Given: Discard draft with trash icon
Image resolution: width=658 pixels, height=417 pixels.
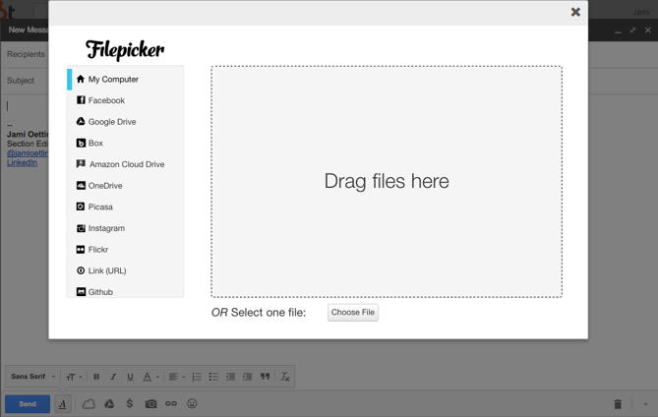Looking at the screenshot, I should 618,404.
